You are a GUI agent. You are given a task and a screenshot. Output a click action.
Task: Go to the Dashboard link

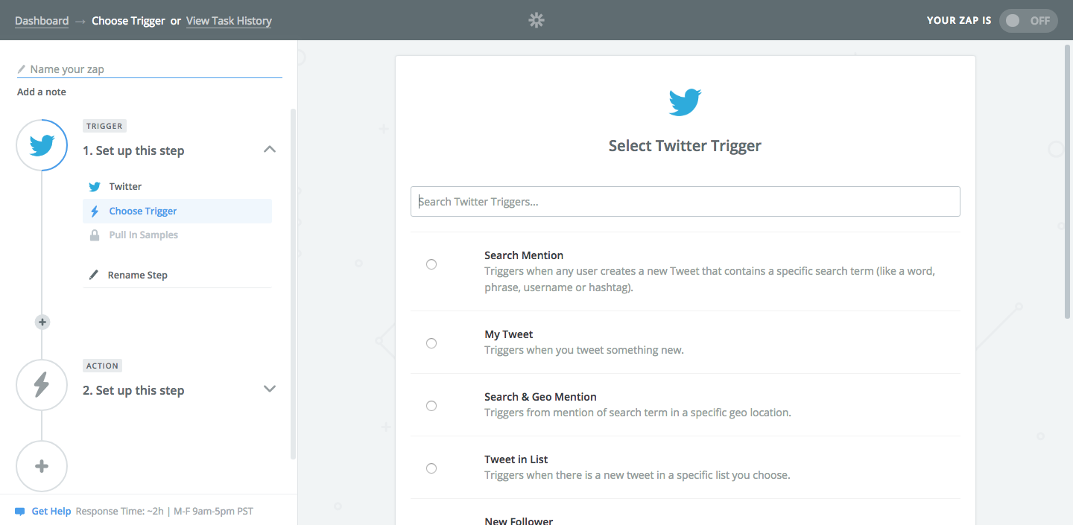42,21
